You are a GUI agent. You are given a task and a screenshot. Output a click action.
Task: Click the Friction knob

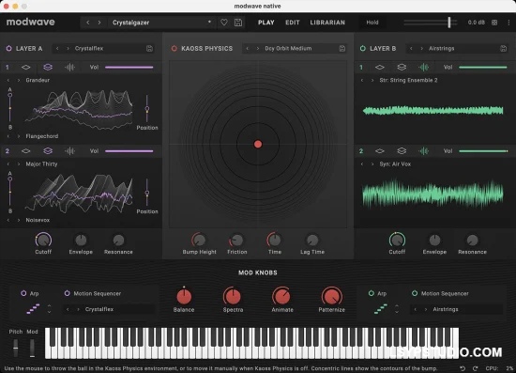tap(236, 241)
